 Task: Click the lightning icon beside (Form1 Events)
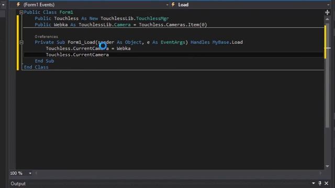point(19,5)
